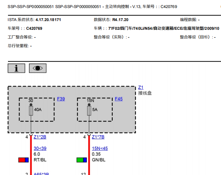Select the 5A fuse rating text
This screenshot has width=221, height=175.
point(95,110)
